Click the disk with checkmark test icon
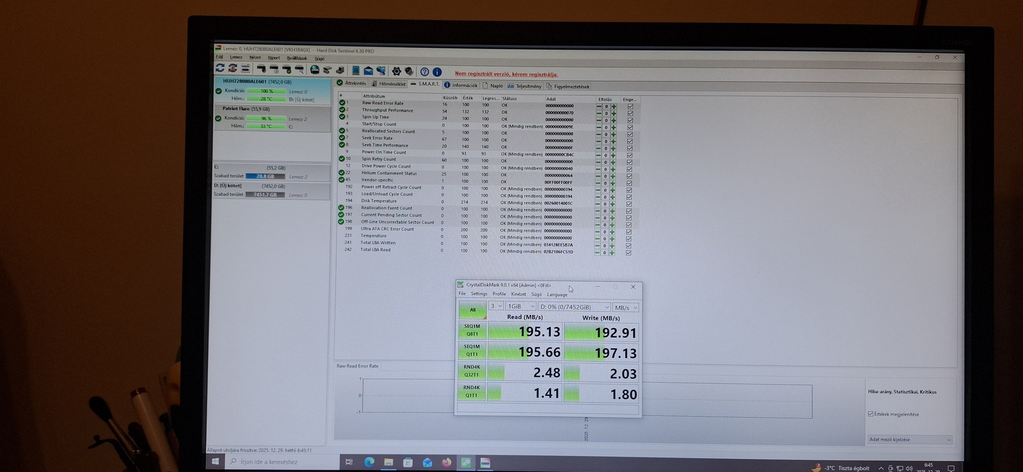Image resolution: width=1023 pixels, height=472 pixels. click(x=287, y=69)
